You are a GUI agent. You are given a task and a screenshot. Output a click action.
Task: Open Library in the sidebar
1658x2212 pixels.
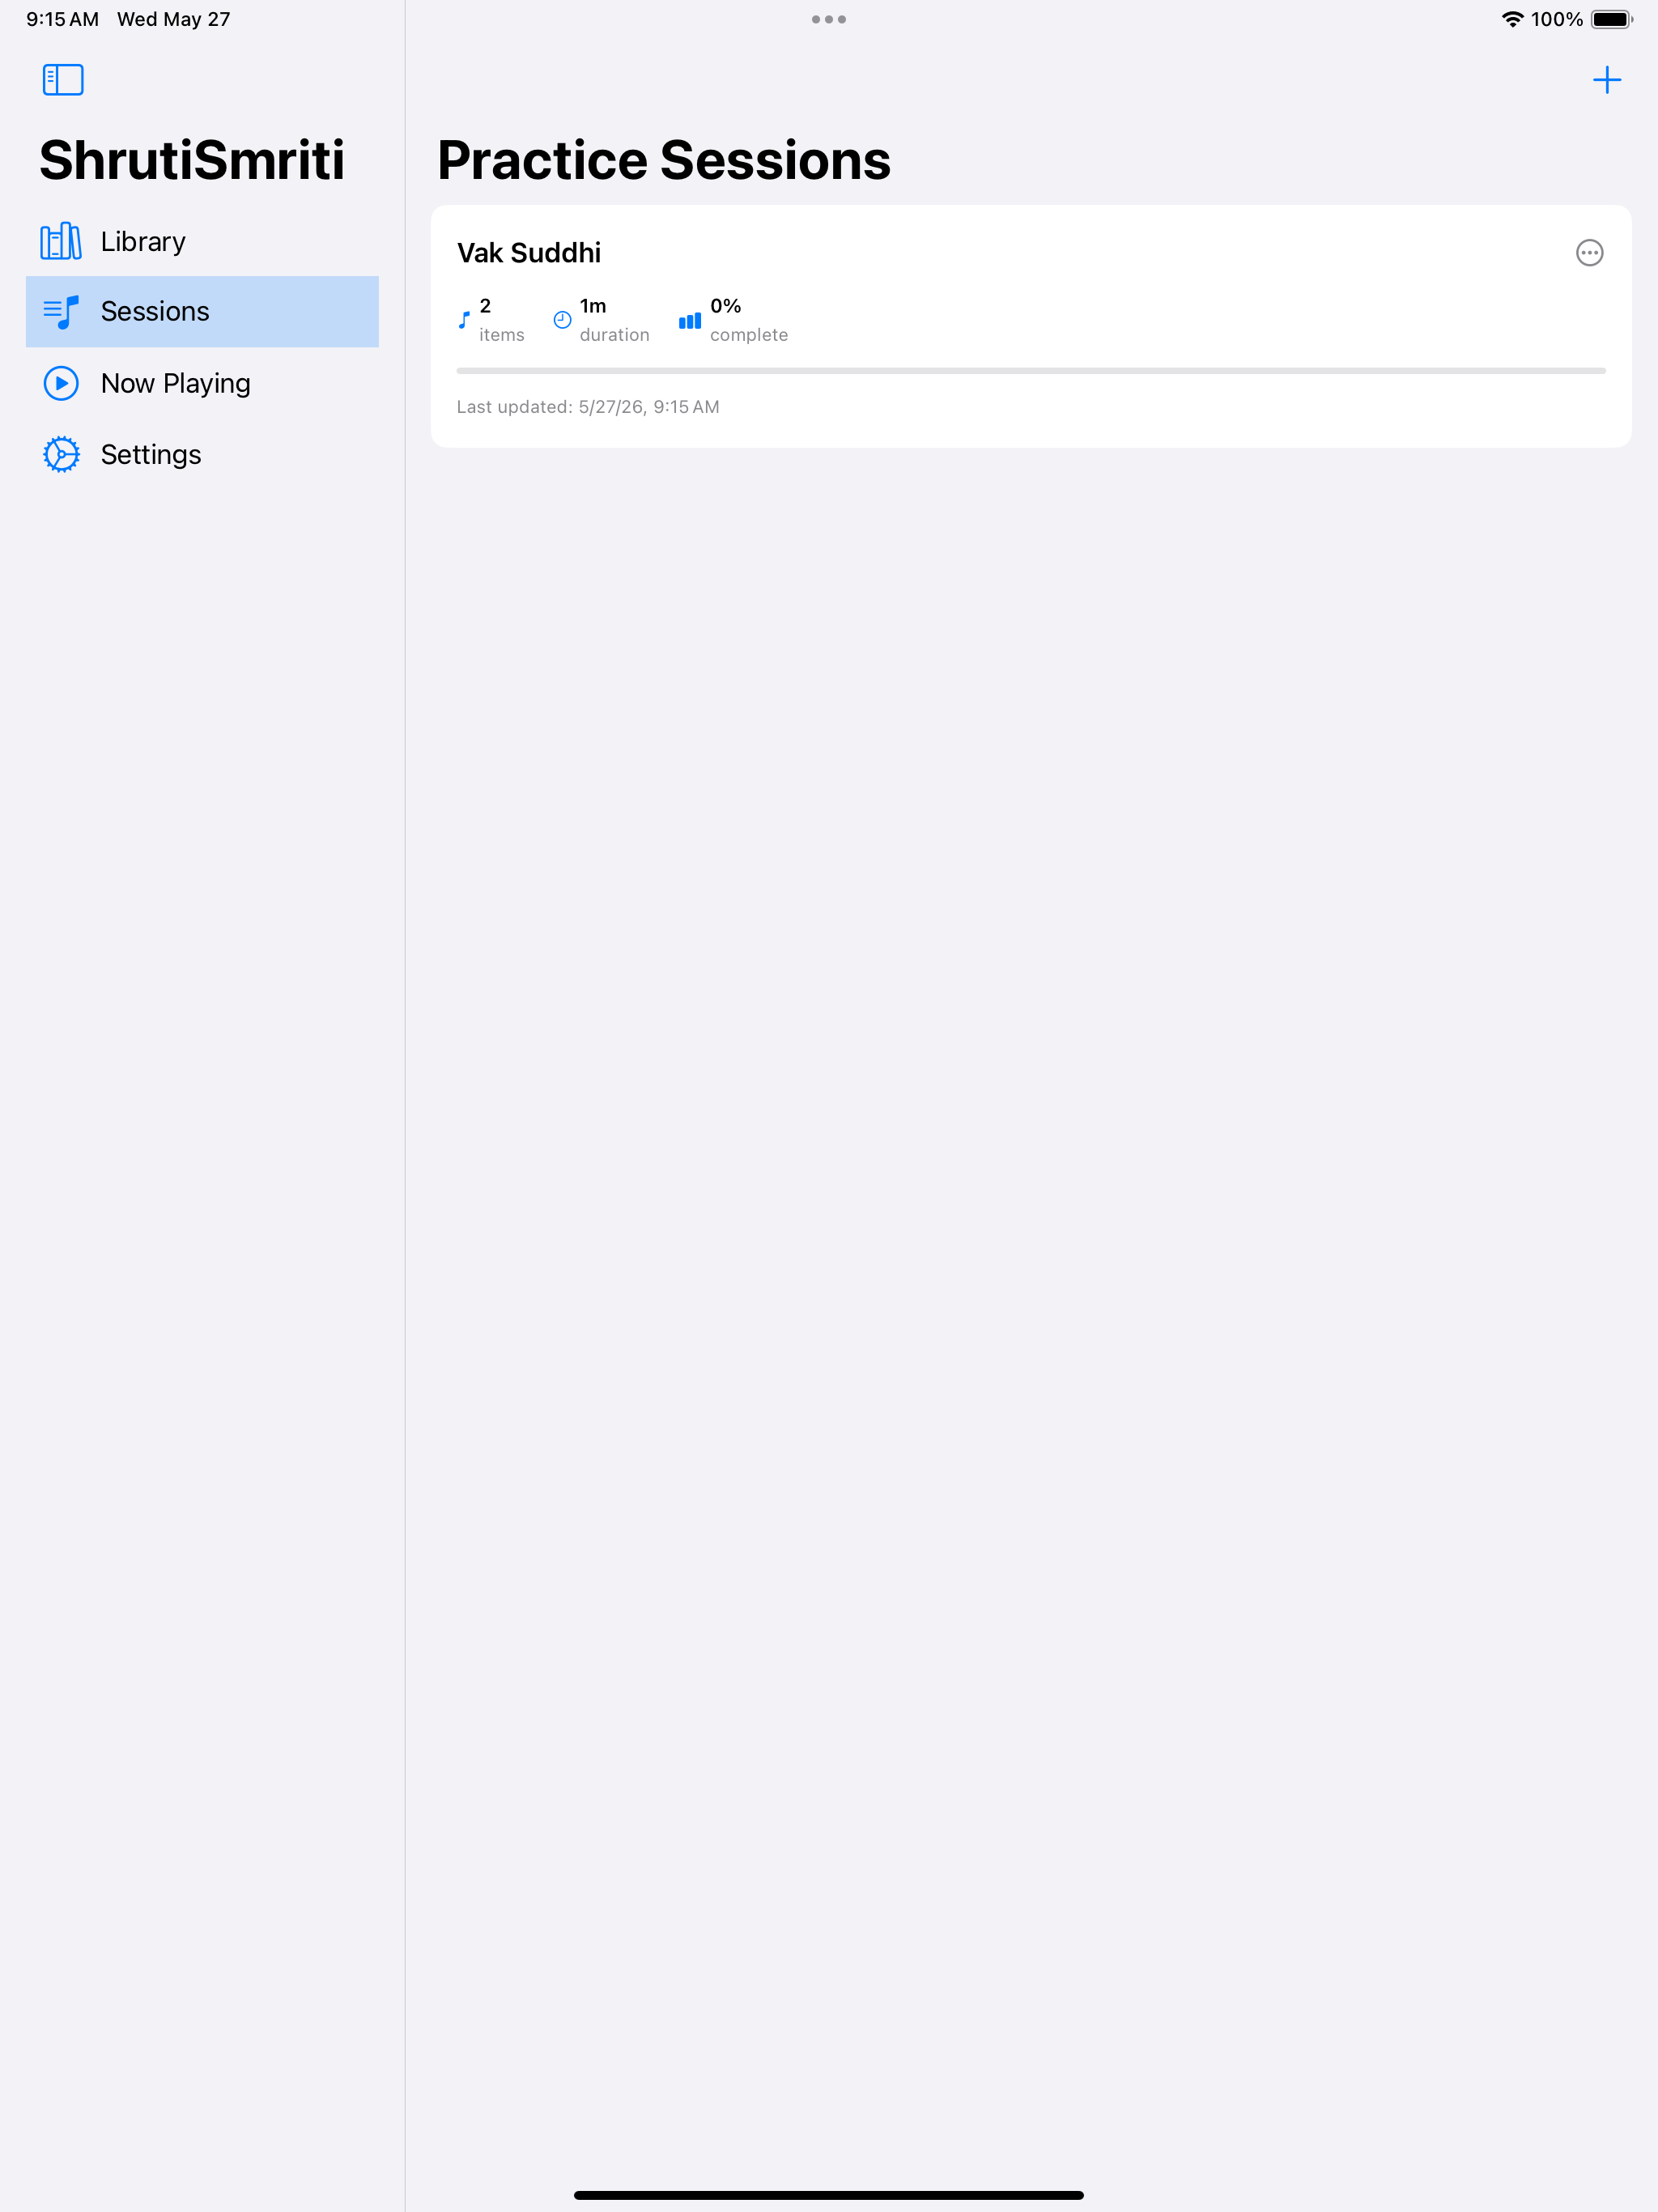tap(202, 242)
